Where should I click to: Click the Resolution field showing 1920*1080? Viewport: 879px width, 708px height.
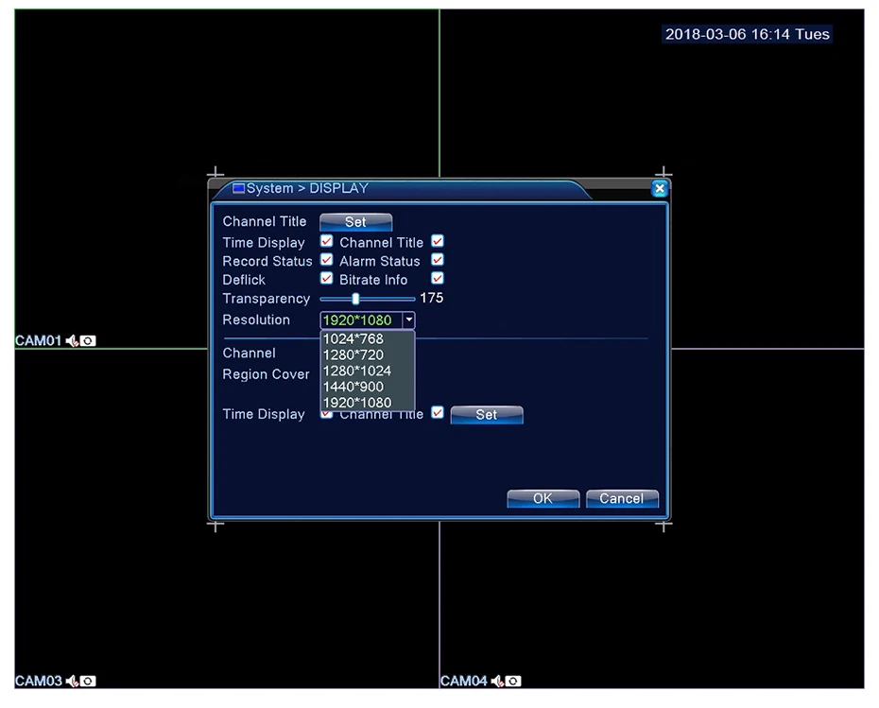click(x=361, y=320)
